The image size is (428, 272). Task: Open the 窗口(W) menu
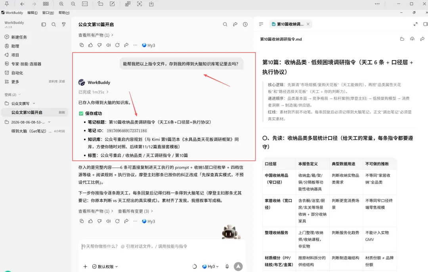pyautogui.click(x=48, y=13)
